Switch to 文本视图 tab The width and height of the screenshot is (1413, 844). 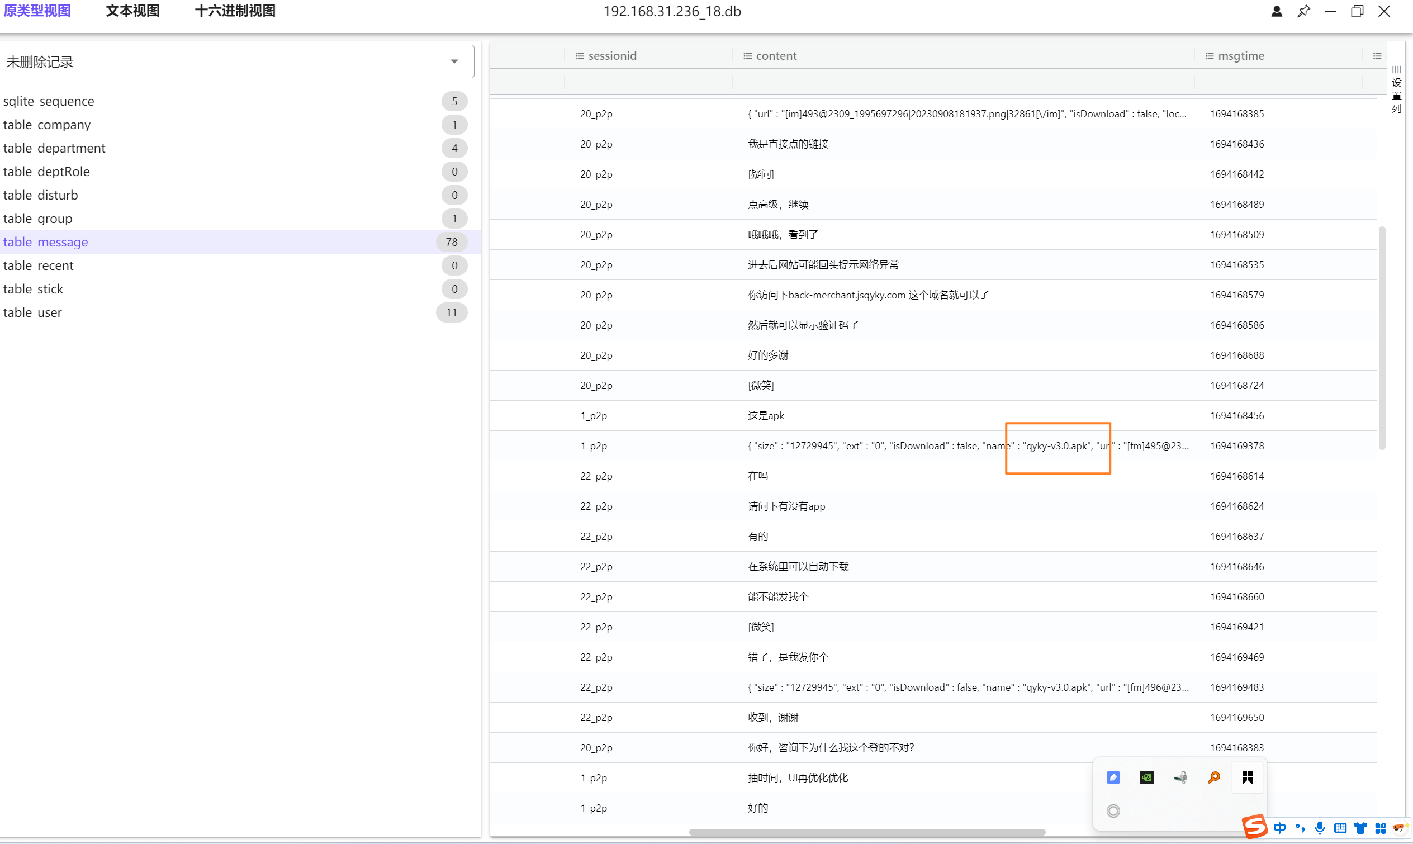click(132, 11)
